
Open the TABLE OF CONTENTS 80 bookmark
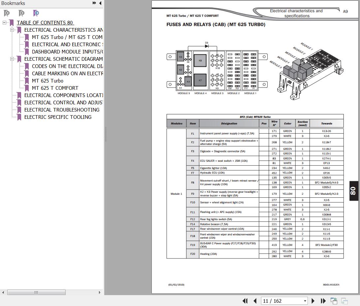coord(45,23)
